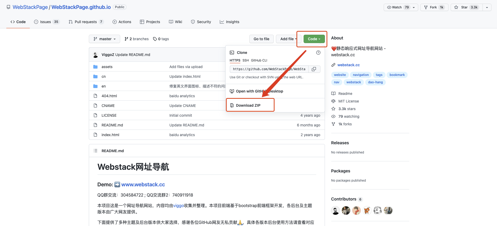Click the website topic tag
This screenshot has height=226, width=497.
(x=340, y=75)
